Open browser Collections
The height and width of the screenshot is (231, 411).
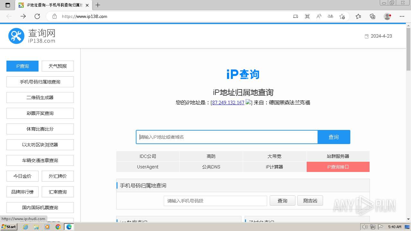(x=372, y=16)
